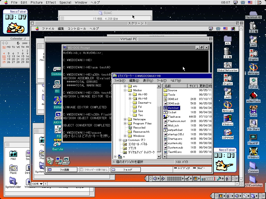
Task: Click the フル画面 button in Virtual PC
Action: click(62, 169)
